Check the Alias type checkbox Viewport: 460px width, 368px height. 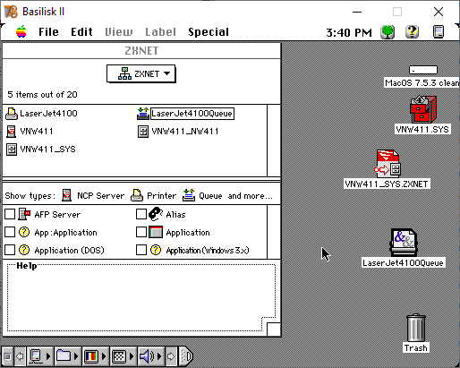pos(141,214)
